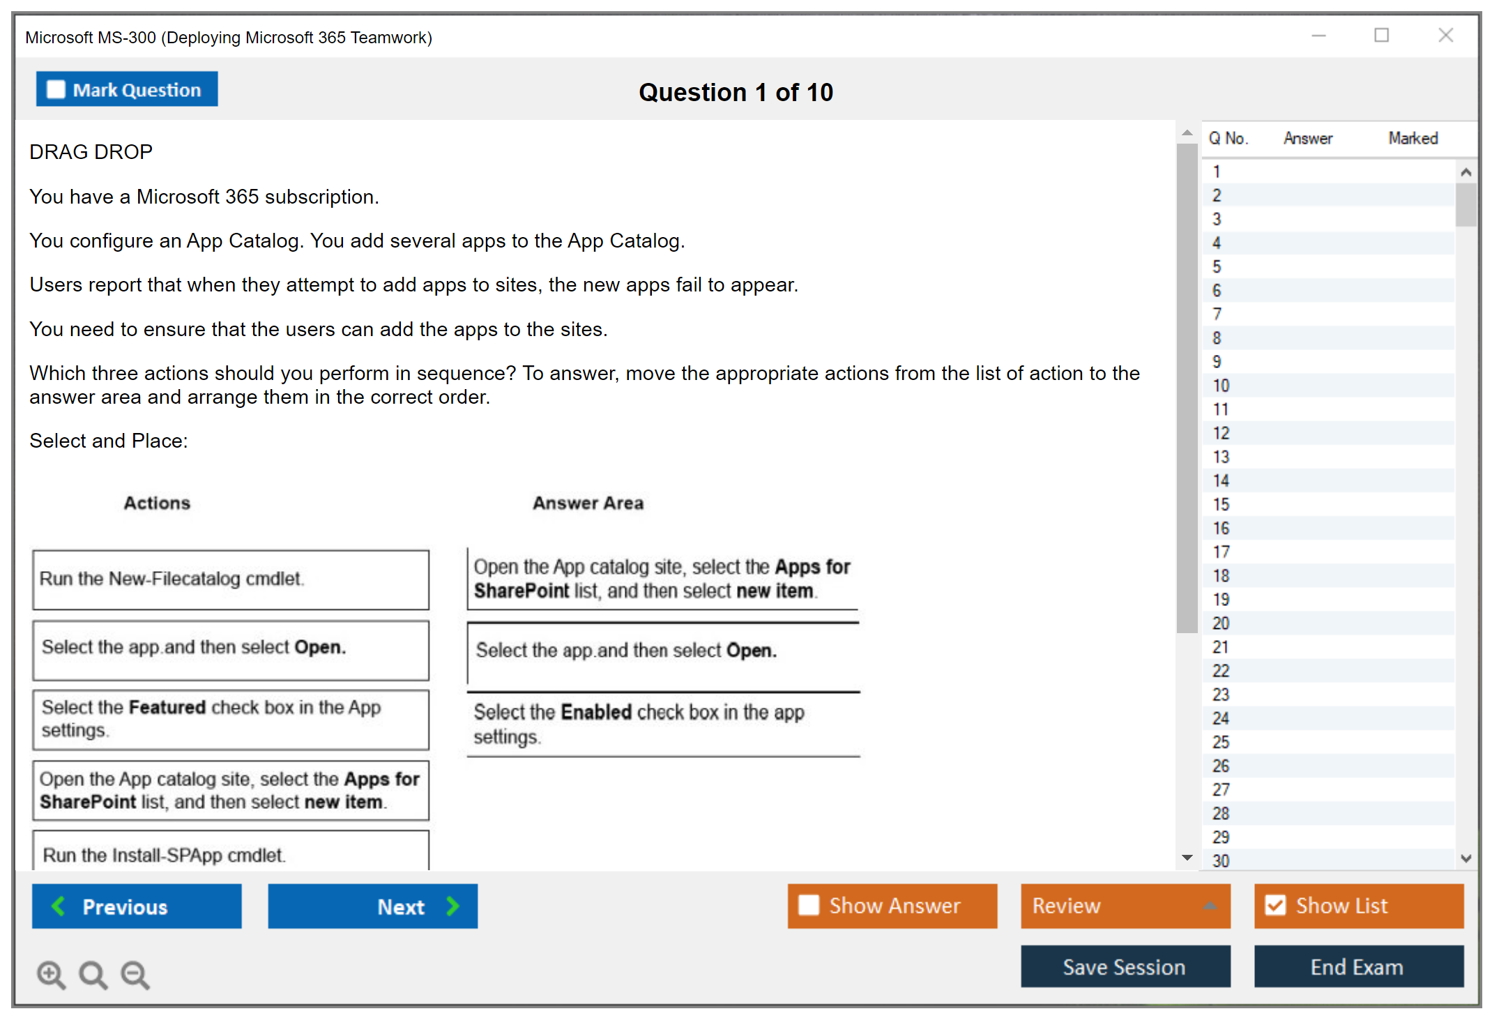
Task: Select question 10 in the list
Action: coord(1221,386)
